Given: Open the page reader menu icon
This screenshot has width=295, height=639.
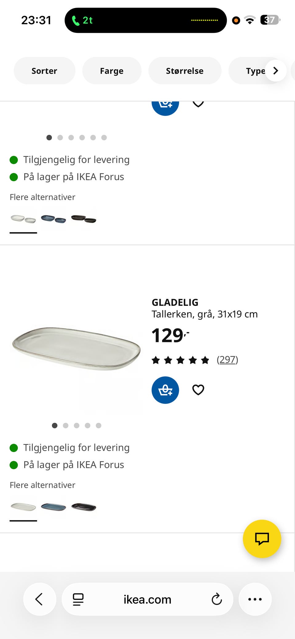Looking at the screenshot, I should click(78, 599).
